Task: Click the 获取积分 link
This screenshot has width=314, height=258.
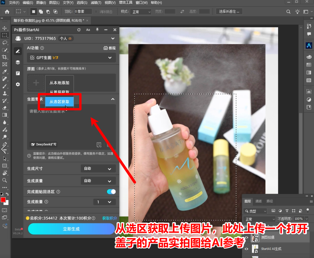Action: pos(109,218)
